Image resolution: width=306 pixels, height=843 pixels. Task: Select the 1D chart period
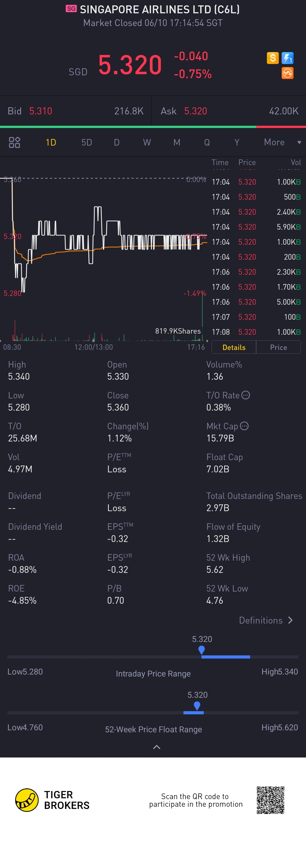(51, 142)
